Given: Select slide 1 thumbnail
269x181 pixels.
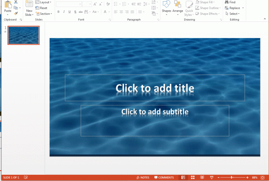Looking at the screenshot, I should click(x=24, y=35).
